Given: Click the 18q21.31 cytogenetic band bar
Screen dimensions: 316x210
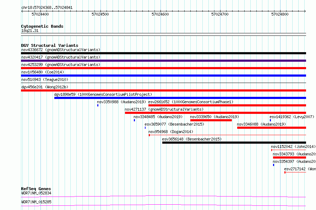Looking at the screenshot, I should (163, 34).
